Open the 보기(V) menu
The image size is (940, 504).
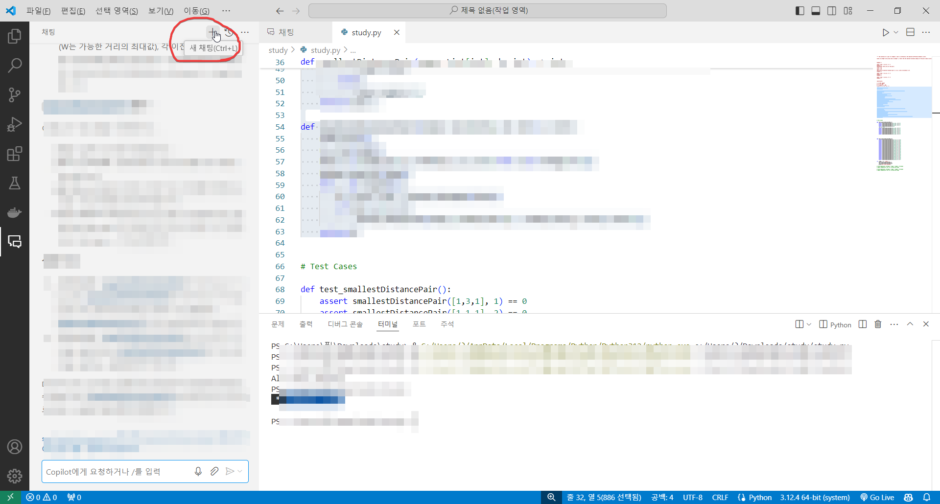point(161,11)
